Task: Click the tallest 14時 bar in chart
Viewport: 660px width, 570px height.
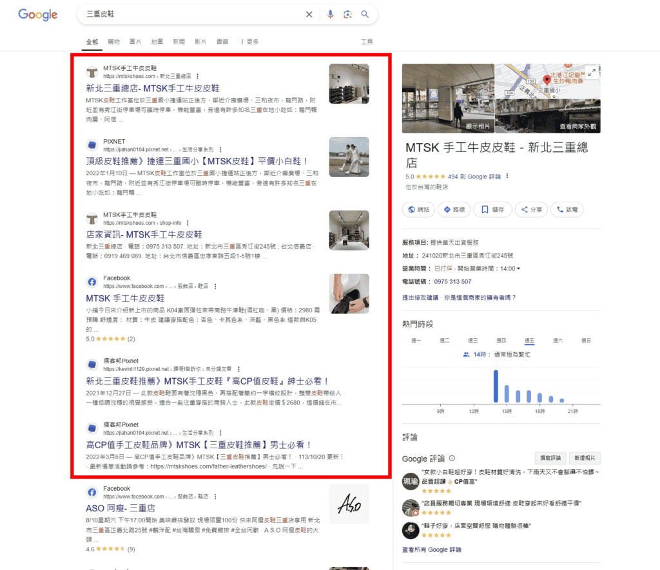Action: click(496, 386)
